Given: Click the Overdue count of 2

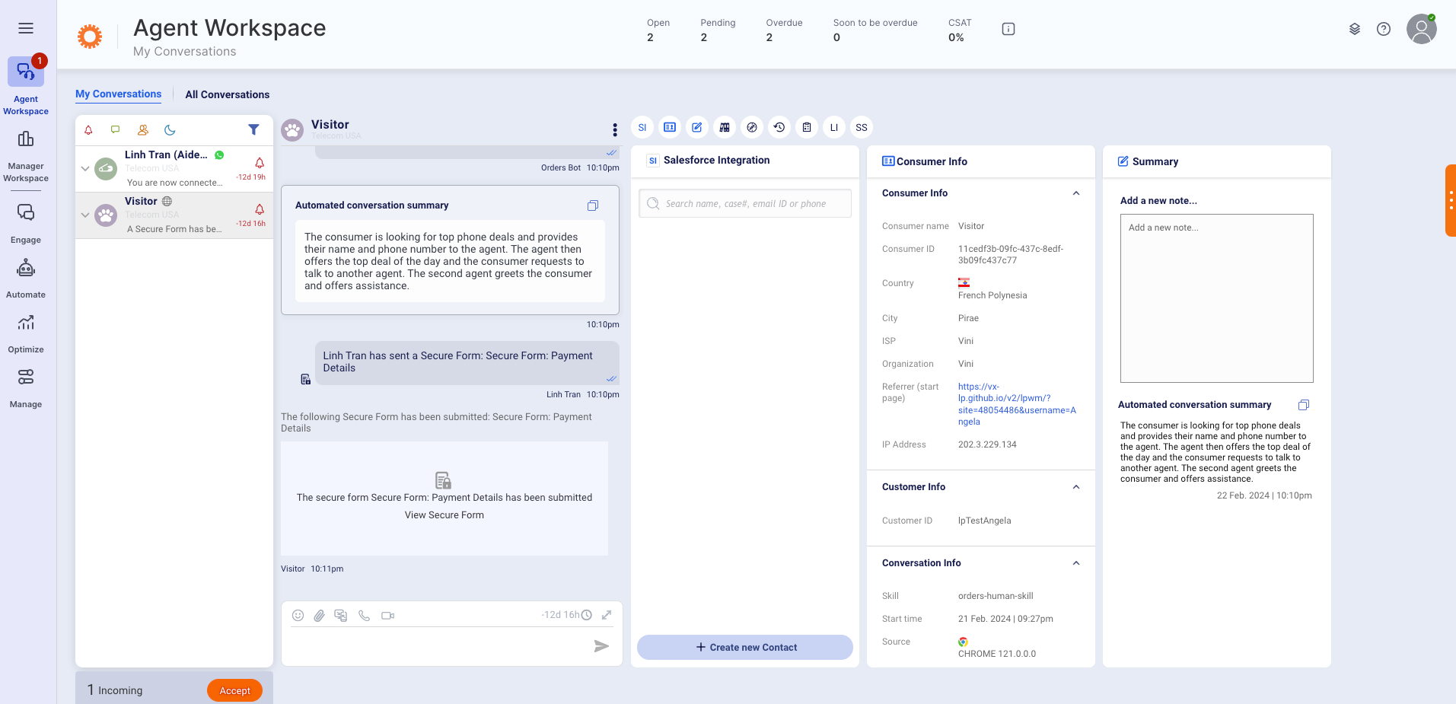Looking at the screenshot, I should tap(769, 37).
